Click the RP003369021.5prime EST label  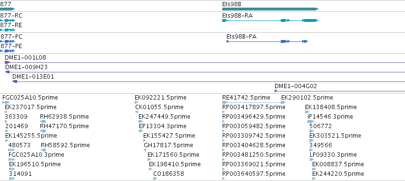pos(254,164)
